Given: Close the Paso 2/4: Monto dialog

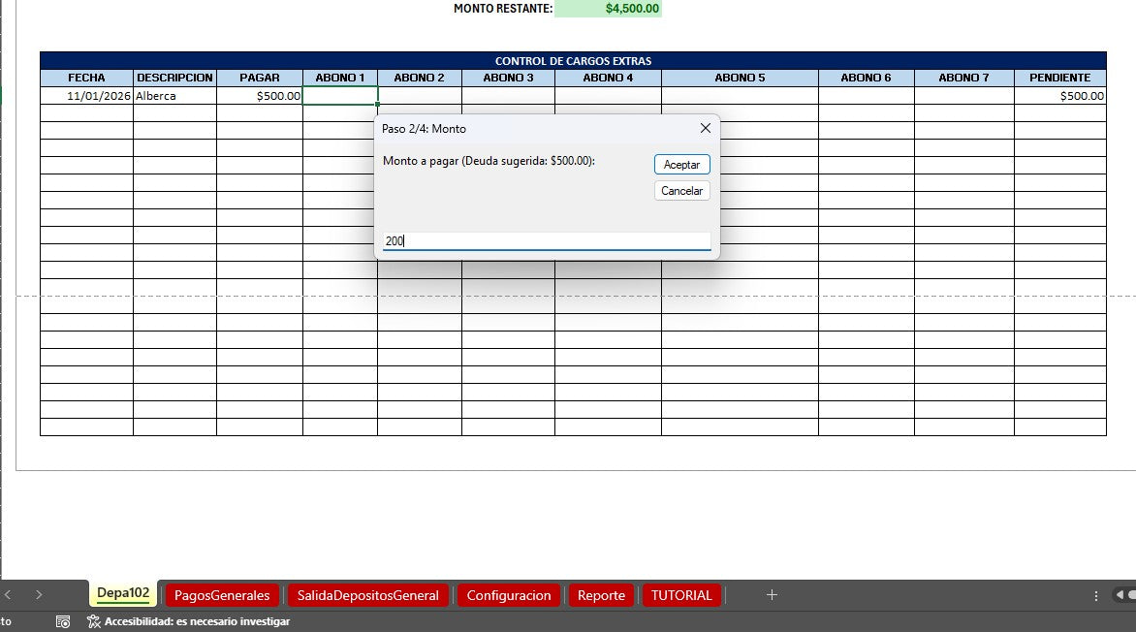Looking at the screenshot, I should pos(705,128).
